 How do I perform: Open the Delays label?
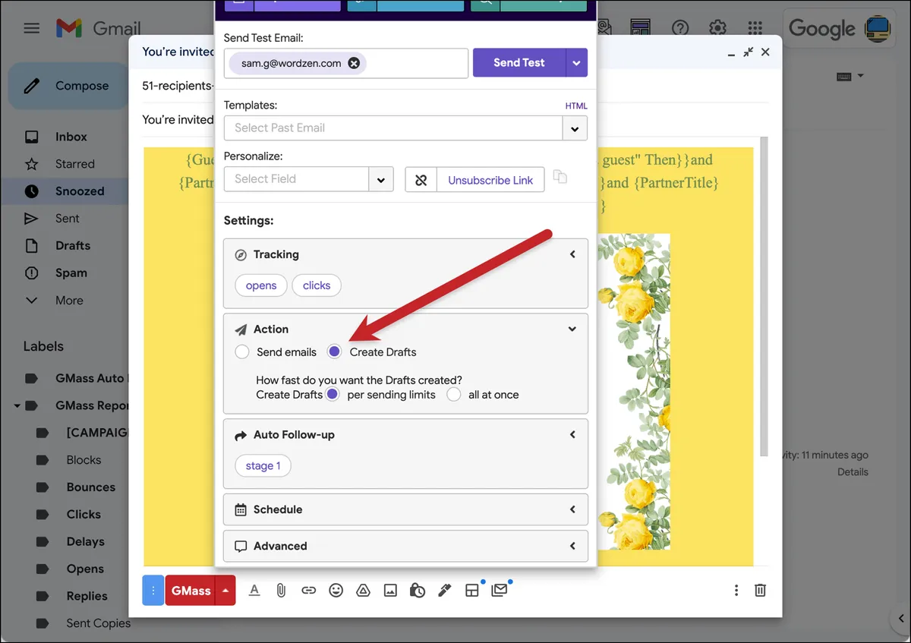point(86,542)
